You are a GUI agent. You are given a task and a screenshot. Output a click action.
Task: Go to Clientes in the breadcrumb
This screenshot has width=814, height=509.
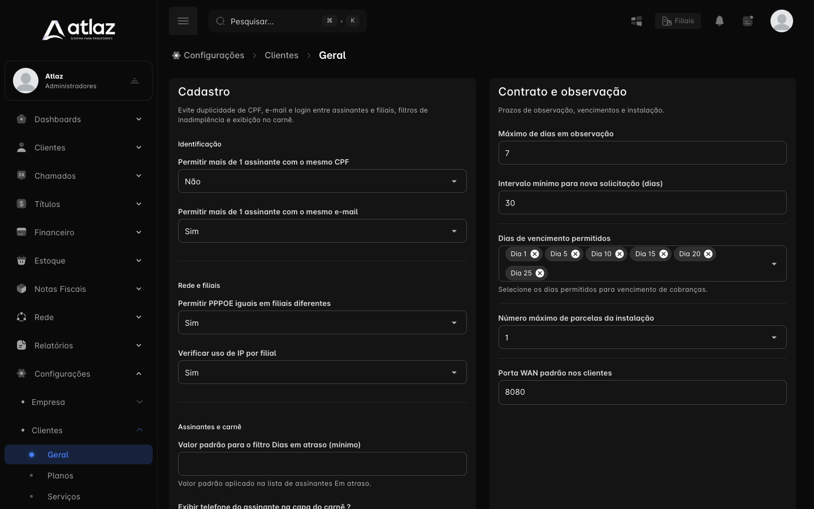point(282,55)
